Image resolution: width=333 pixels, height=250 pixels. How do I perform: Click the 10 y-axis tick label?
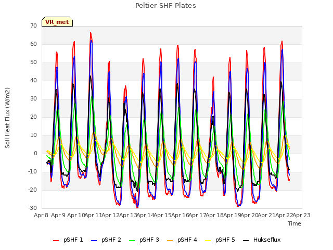pos(33,135)
